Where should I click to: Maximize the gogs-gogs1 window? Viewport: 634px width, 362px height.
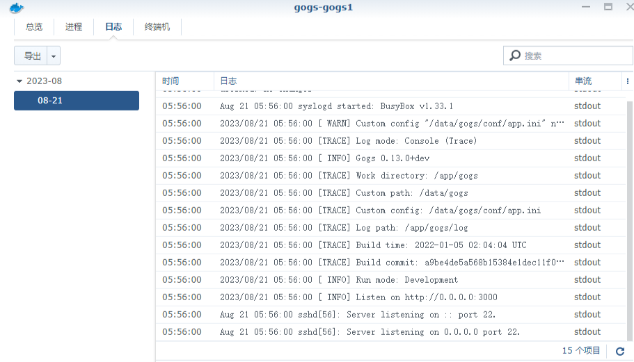point(608,7)
